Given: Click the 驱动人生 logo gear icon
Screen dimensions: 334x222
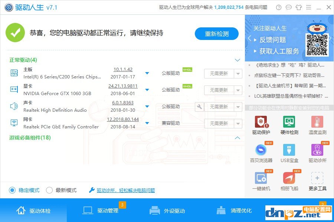Looking at the screenshot, I should (9, 7).
